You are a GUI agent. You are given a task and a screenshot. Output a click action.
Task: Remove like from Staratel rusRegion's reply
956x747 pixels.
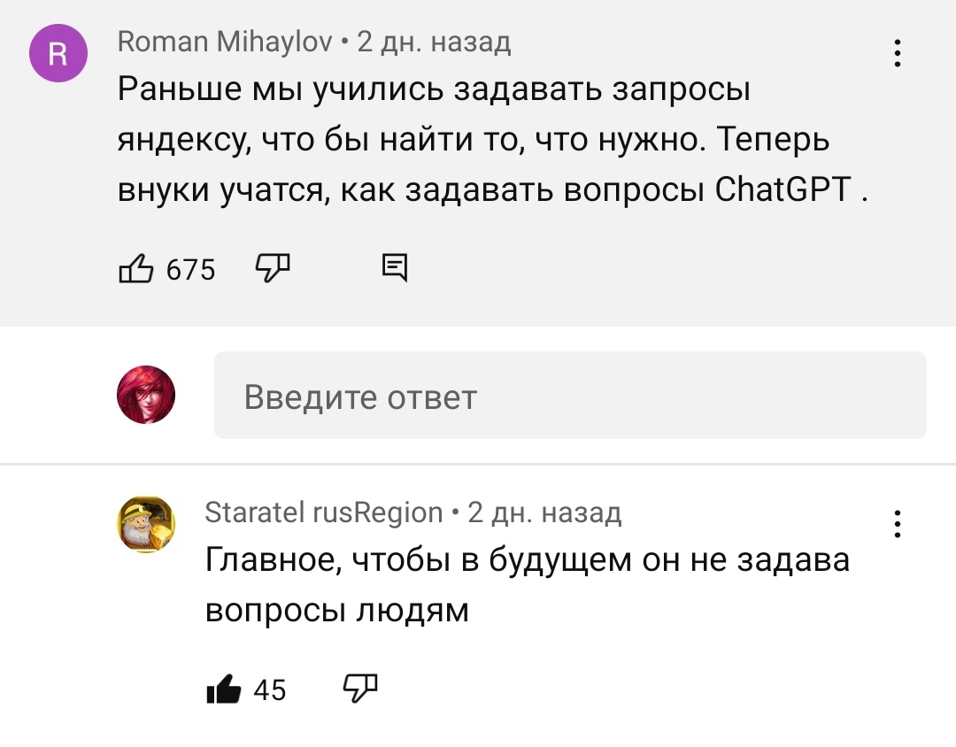click(x=223, y=688)
